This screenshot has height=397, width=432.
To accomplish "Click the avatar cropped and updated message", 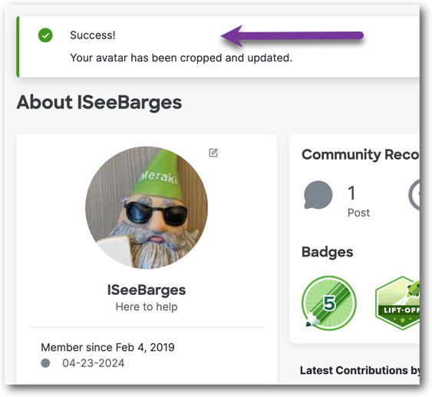I will point(181,58).
